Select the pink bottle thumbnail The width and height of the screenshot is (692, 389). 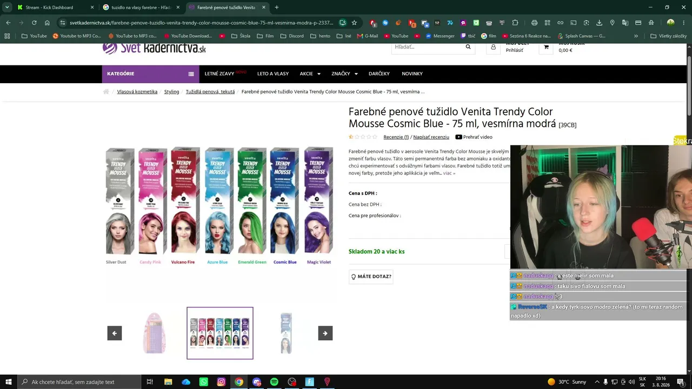coord(154,333)
